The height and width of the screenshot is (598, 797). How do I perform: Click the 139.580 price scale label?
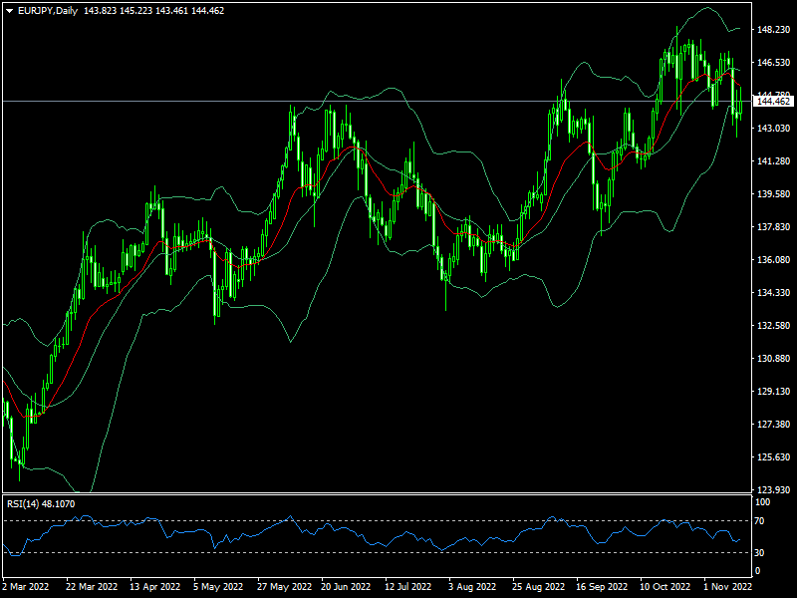[774, 193]
